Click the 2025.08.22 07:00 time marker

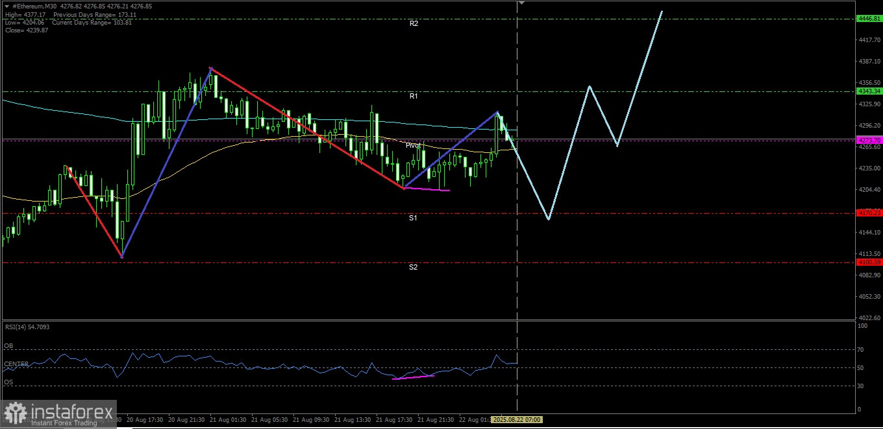point(516,420)
